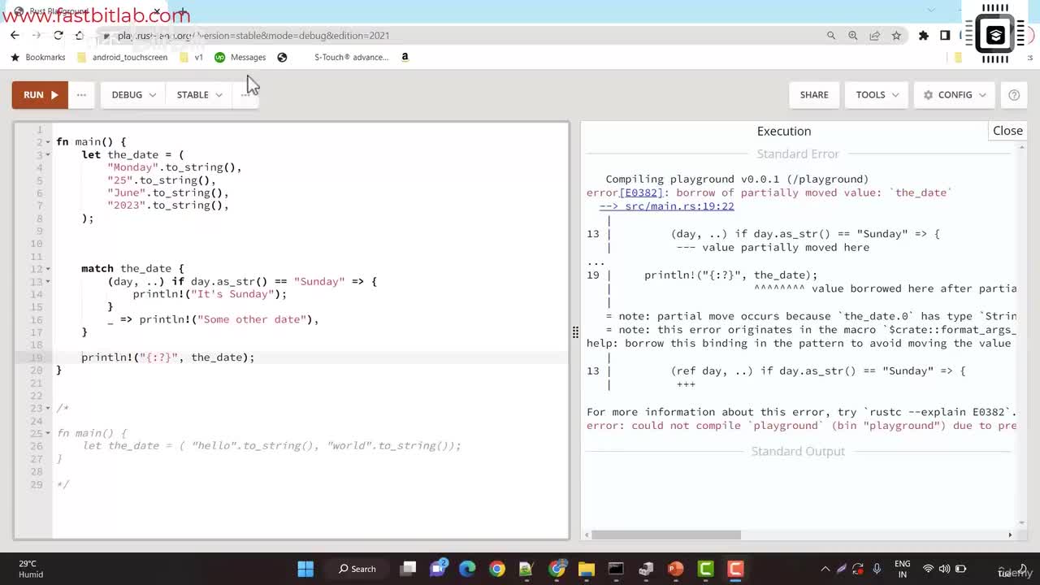This screenshot has height=585, width=1040.
Task: Fold the fn main block at line 2
Action: 48,142
